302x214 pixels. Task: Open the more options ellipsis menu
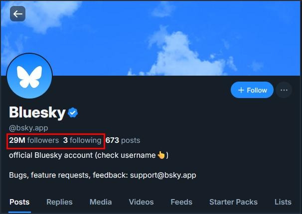click(x=284, y=90)
